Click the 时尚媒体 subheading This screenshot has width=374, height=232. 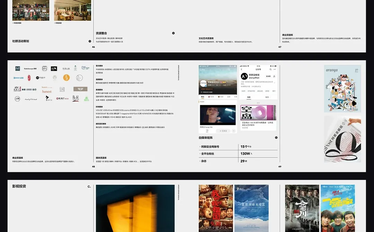pyautogui.click(x=99, y=107)
